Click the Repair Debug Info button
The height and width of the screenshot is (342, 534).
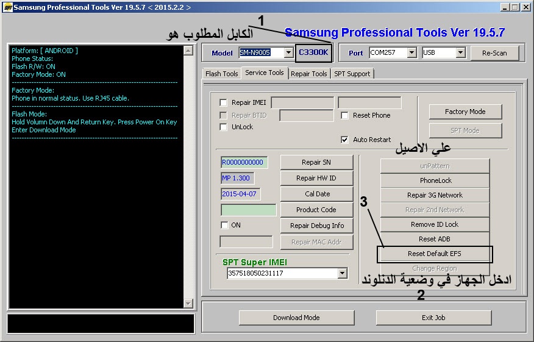(316, 226)
